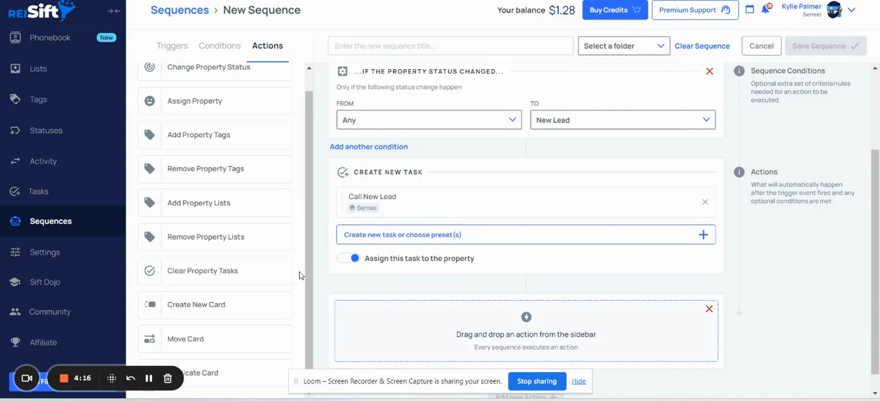This screenshot has width=880, height=401.
Task: Click the Sequences breadcrumb link
Action: [180, 10]
